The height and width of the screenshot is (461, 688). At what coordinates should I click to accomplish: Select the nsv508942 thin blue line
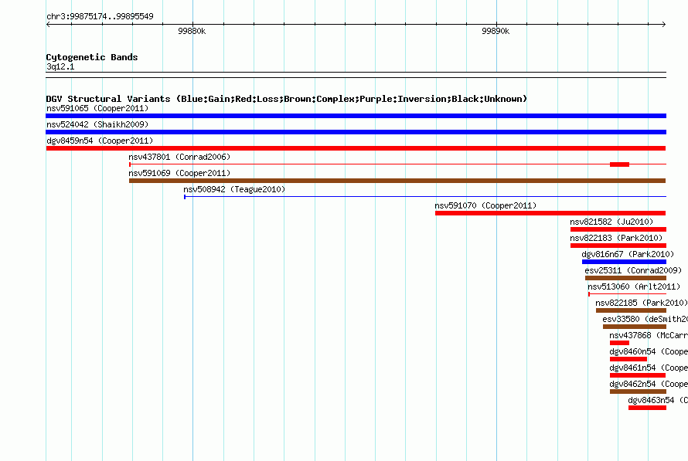click(425, 197)
